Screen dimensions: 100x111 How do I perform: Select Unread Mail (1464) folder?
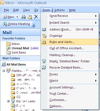point(25,48)
